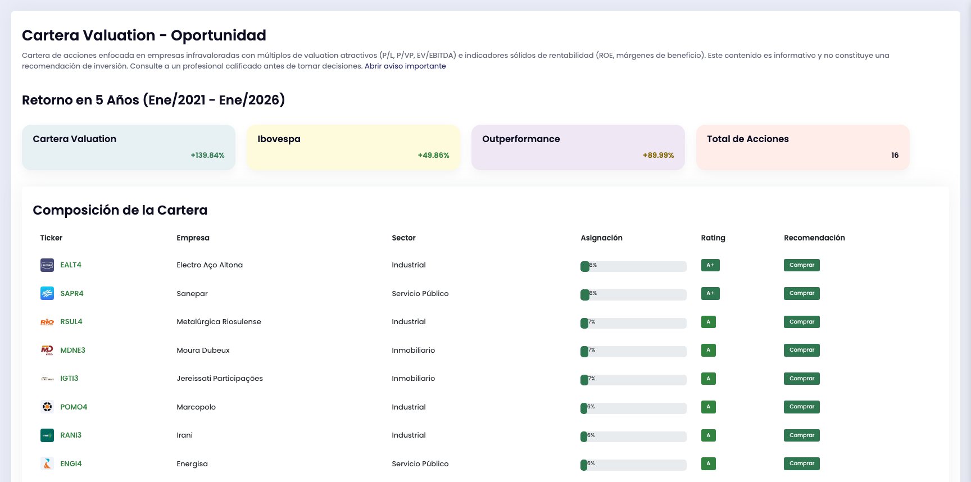Click the RSUL4 Rio logo icon

pos(47,322)
